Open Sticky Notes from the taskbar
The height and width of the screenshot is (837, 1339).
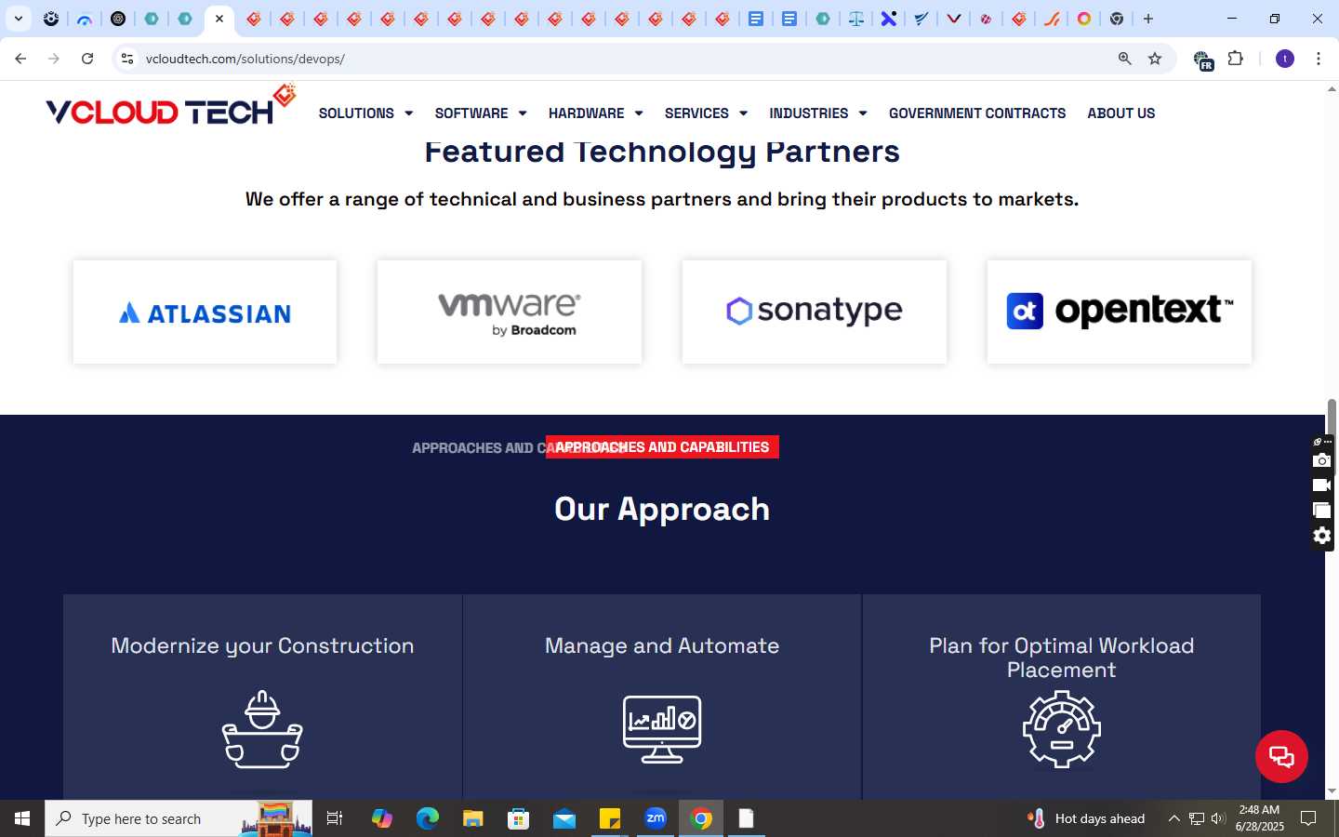point(610,818)
